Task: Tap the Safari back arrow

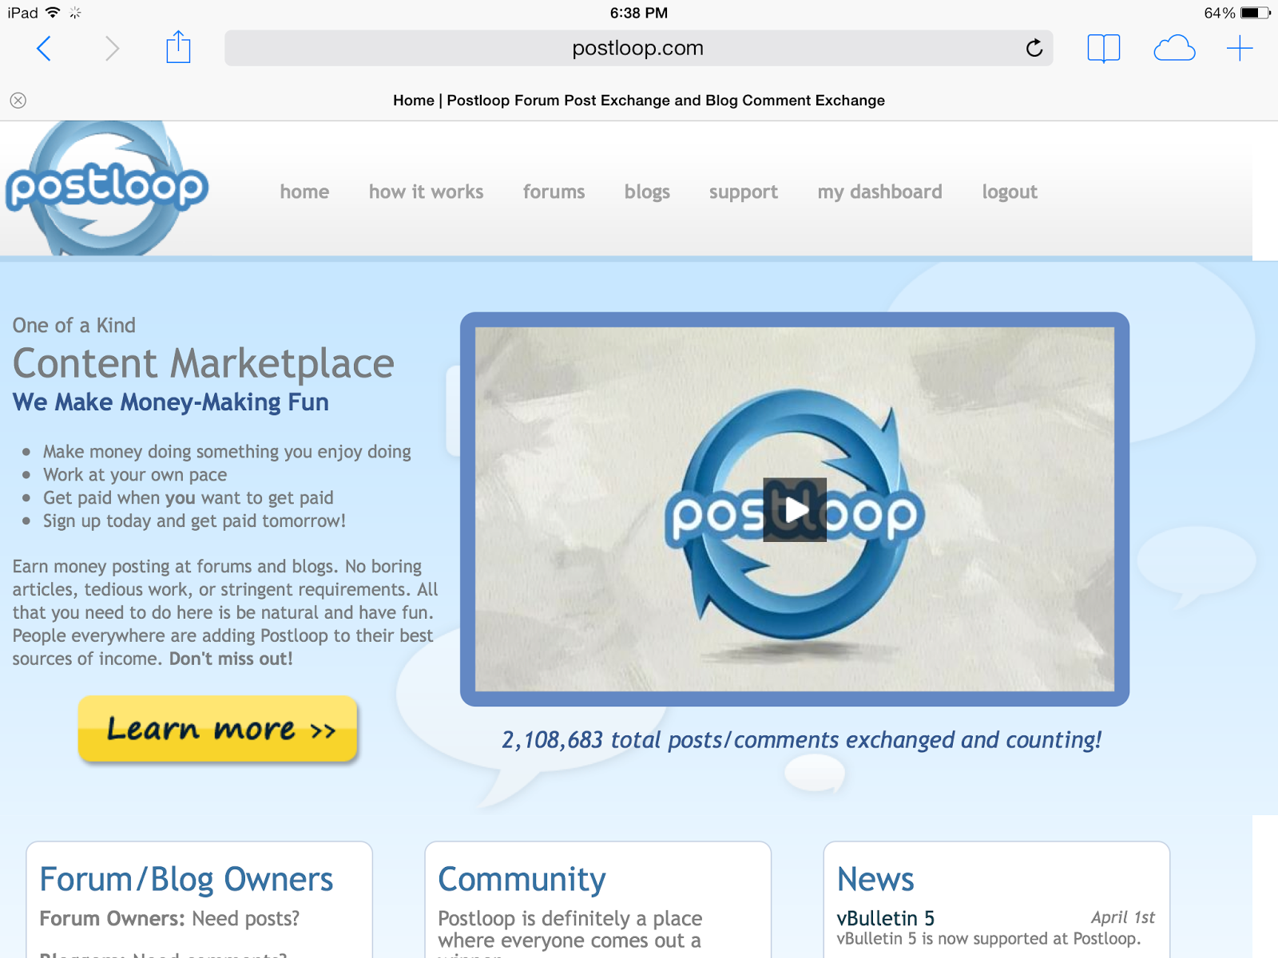Action: pyautogui.click(x=44, y=49)
